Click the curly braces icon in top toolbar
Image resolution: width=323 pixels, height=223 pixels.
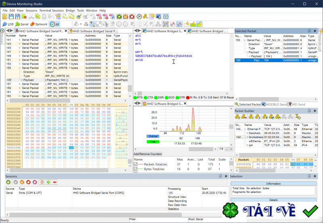point(166,17)
